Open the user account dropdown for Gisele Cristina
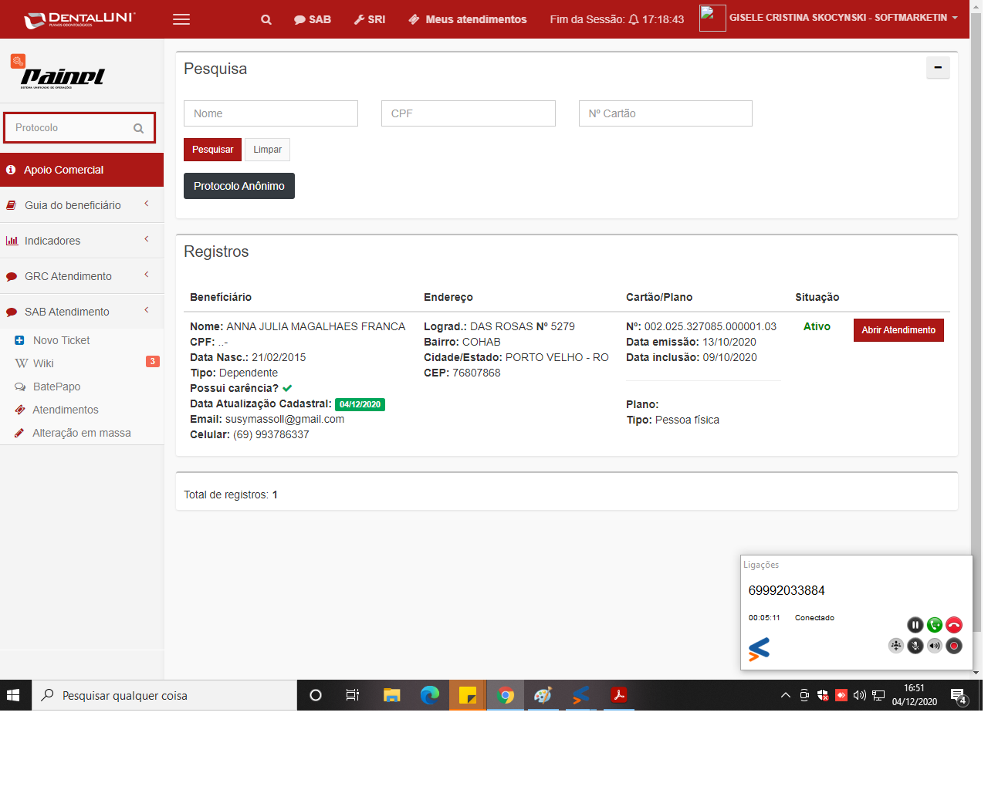The width and height of the screenshot is (988, 790). [x=843, y=18]
